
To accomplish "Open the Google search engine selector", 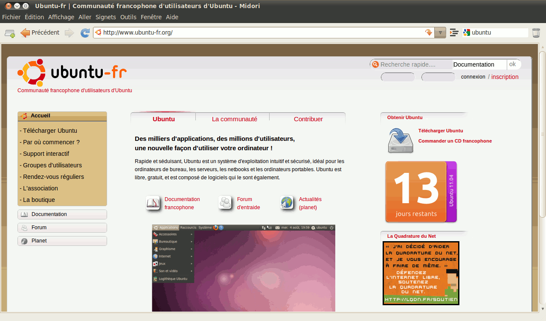I will pos(467,32).
